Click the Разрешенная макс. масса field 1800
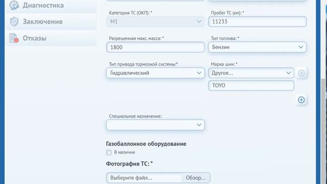 point(155,47)
